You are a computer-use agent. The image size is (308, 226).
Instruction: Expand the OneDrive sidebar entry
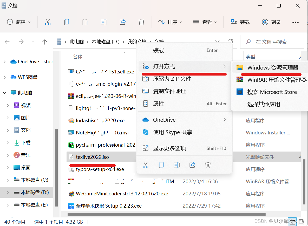5,61
